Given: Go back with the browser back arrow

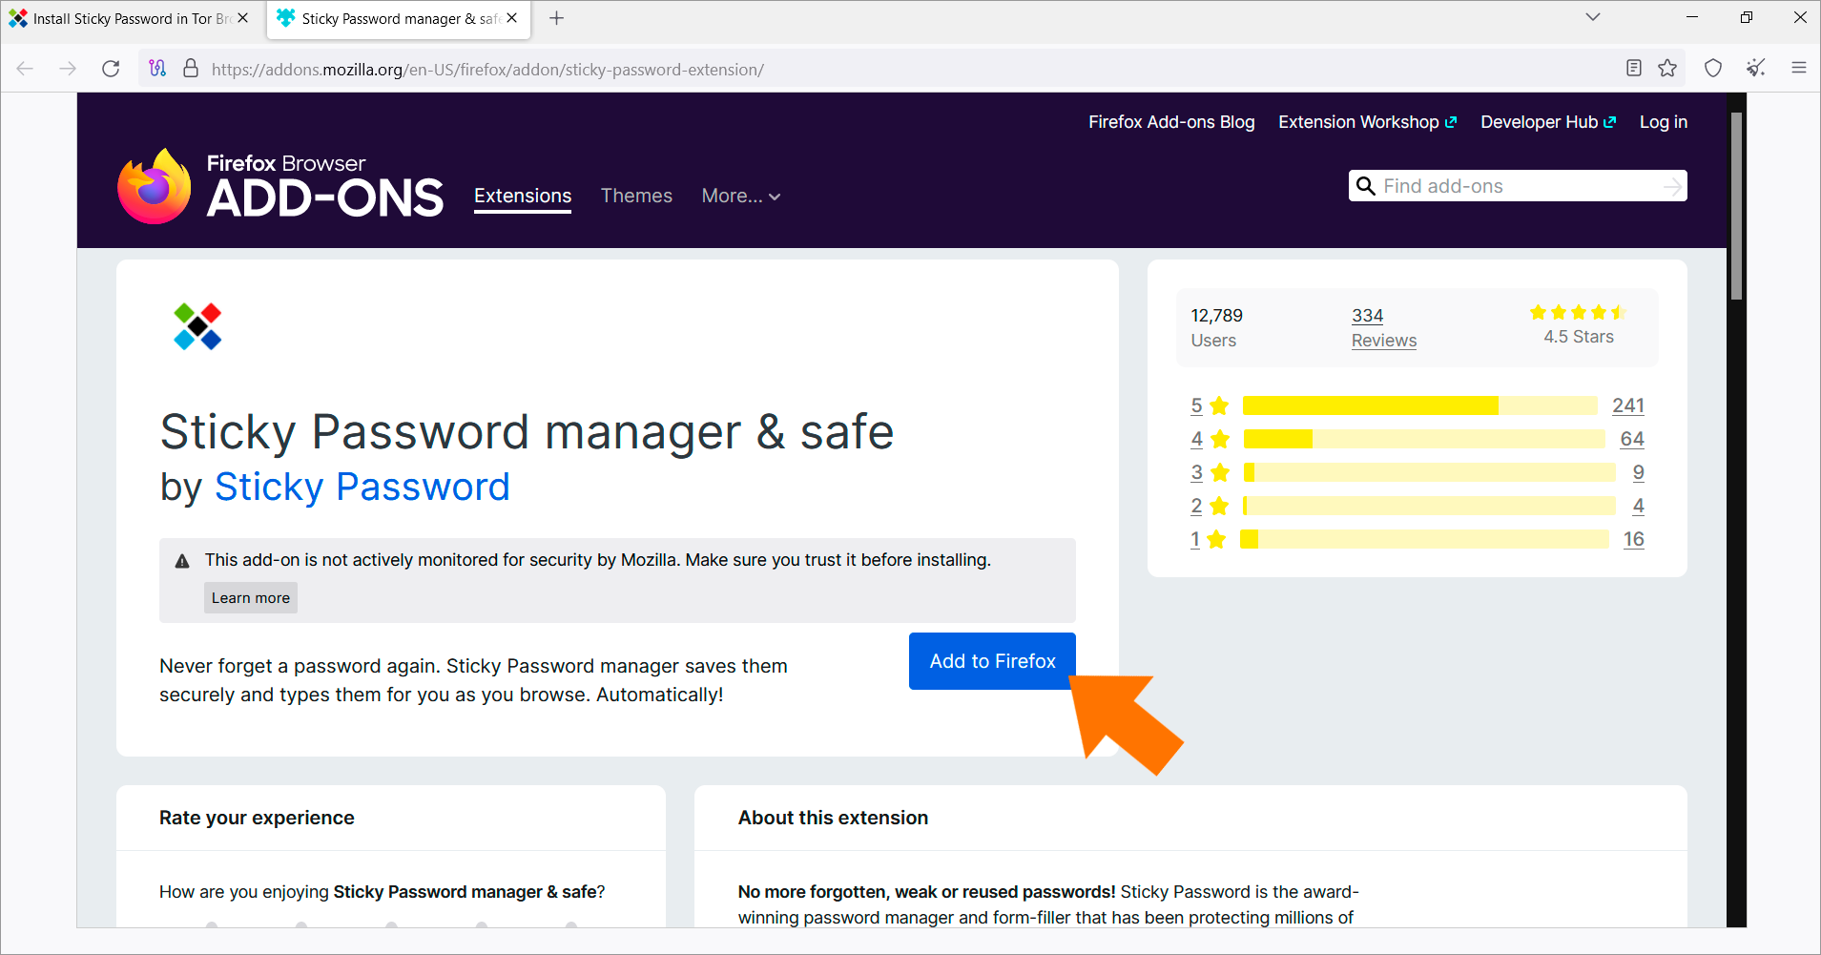Looking at the screenshot, I should pos(26,69).
